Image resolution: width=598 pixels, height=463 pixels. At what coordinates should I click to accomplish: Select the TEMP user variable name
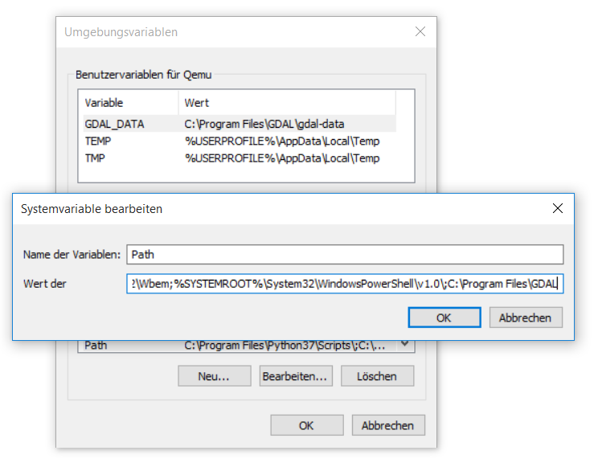click(x=97, y=141)
